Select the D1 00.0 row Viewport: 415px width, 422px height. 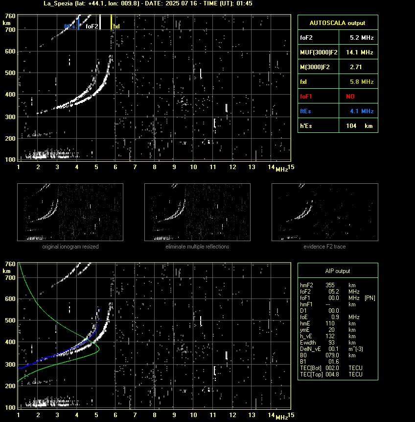[x=319, y=311]
